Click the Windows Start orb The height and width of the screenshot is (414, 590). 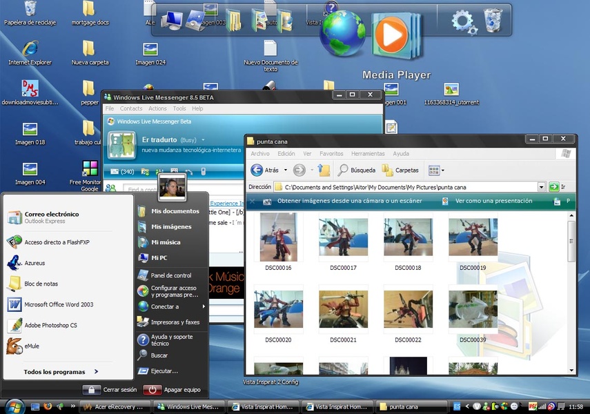[14, 406]
